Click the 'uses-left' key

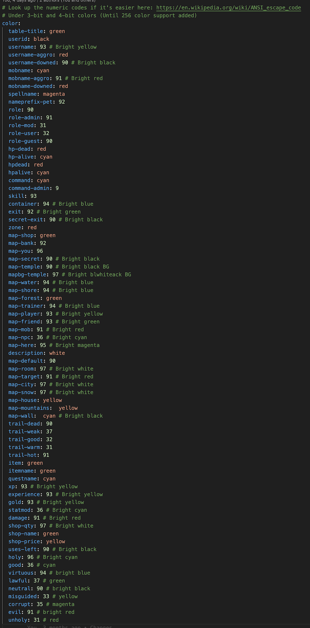click(22, 549)
